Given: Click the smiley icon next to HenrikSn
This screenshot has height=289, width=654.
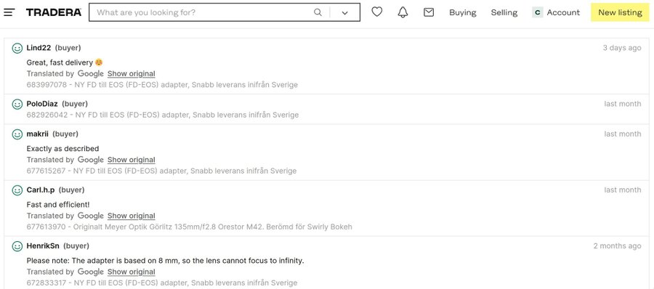Looking at the screenshot, I should (17, 246).
